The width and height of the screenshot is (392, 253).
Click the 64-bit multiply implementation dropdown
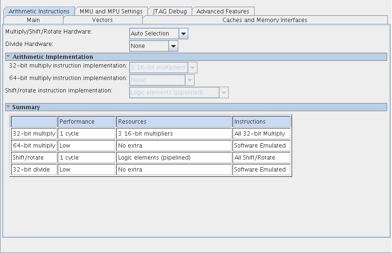(x=162, y=80)
